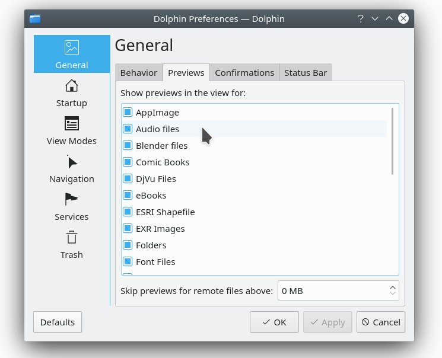Click the question mark help icon
Viewport: 442px width, 358px height.
pyautogui.click(x=360, y=18)
